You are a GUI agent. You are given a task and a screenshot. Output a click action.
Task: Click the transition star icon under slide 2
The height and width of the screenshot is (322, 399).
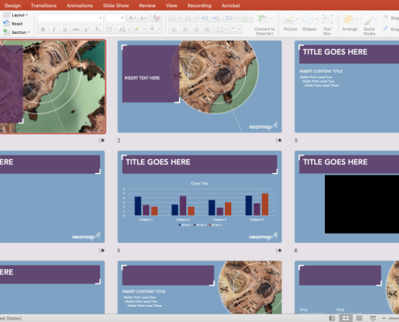pos(279,140)
